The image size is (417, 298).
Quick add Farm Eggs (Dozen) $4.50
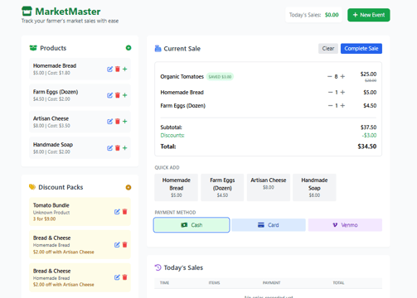pyautogui.click(x=222, y=187)
